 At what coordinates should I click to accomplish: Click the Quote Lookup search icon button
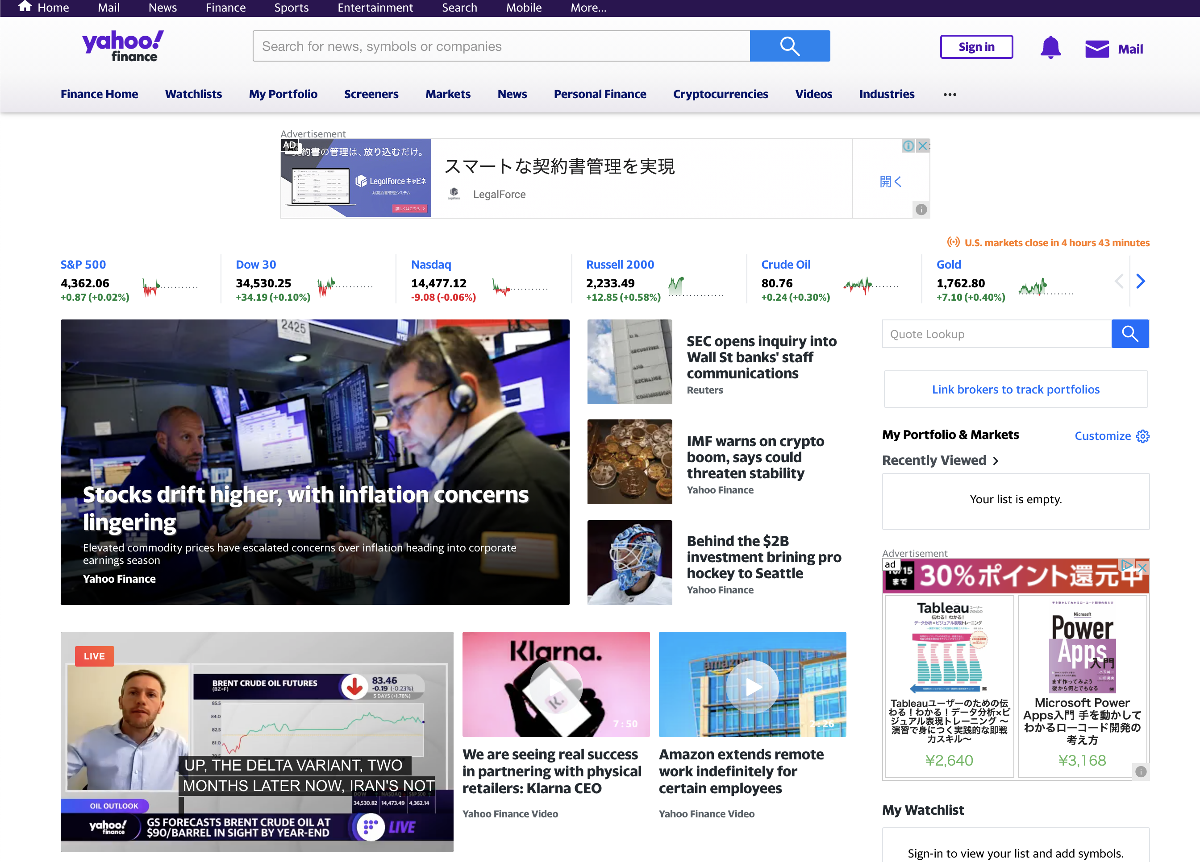click(x=1129, y=334)
